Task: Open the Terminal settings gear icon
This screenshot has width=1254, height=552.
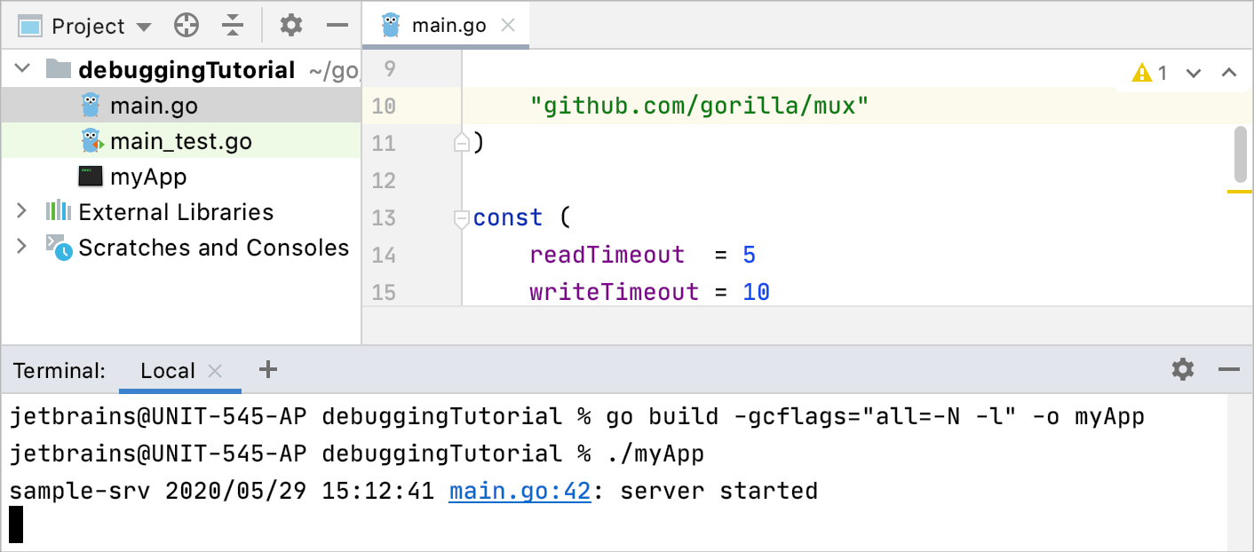Action: [x=1183, y=370]
